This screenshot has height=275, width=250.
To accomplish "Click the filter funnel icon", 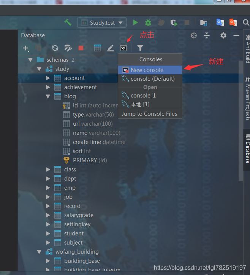I will [140, 48].
